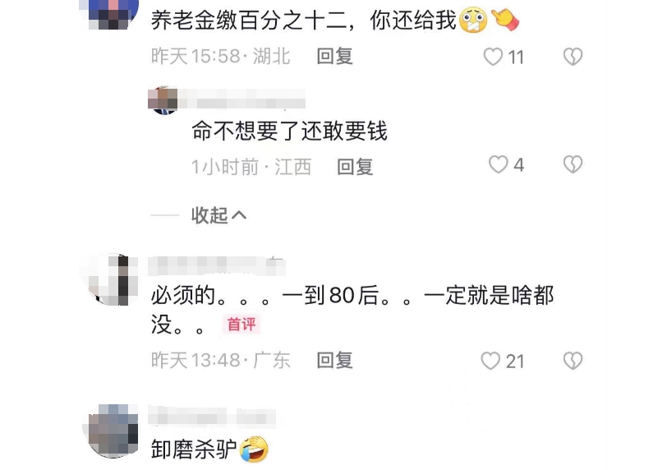Open blurred username above 卸磨杀驴 comment

pyautogui.click(x=212, y=417)
